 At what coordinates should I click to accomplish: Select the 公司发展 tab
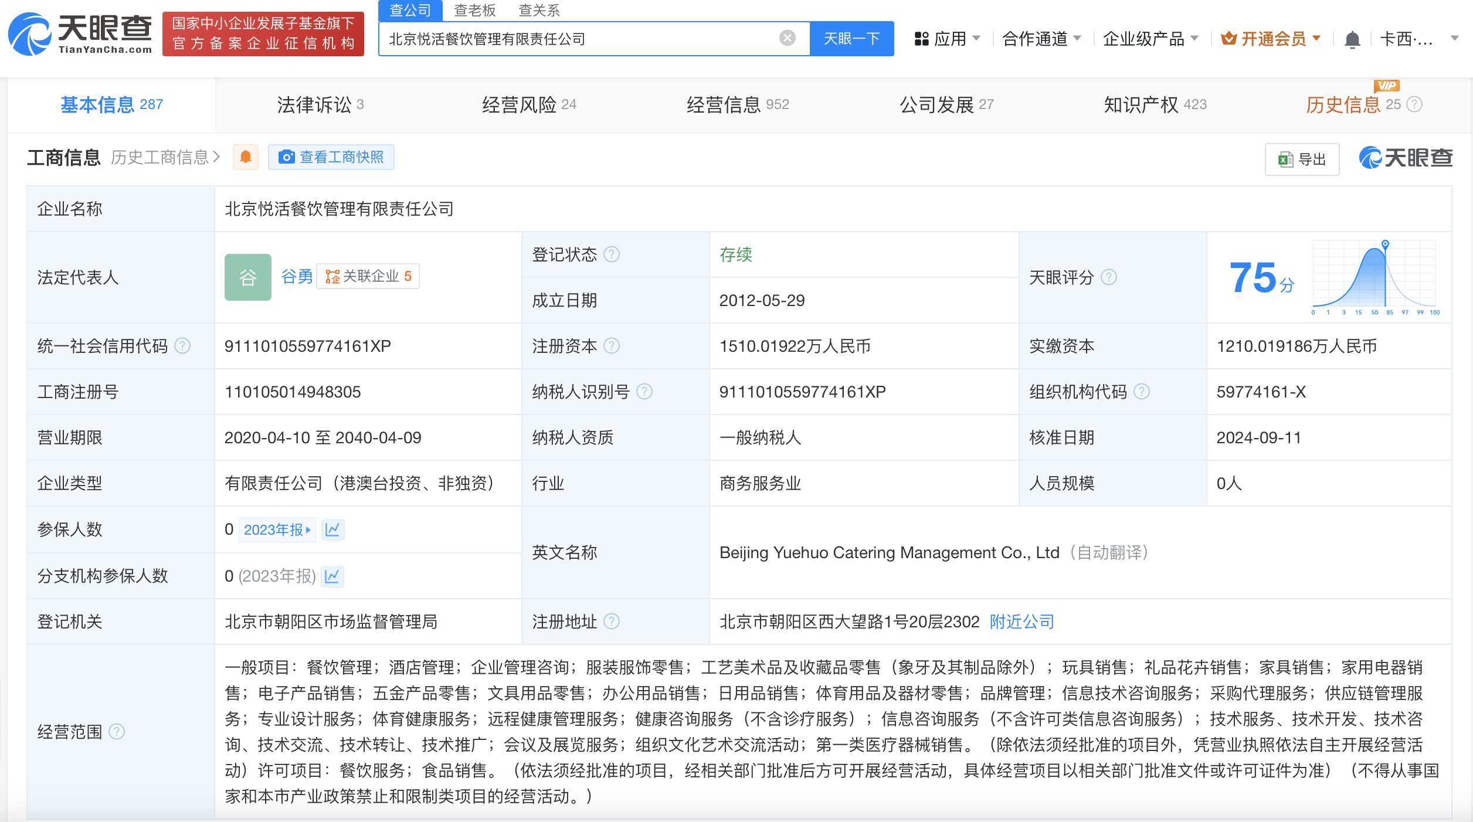[x=946, y=104]
